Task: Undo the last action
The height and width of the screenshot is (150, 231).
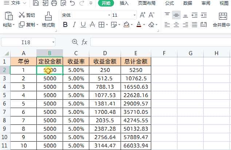Action: tap(73, 3)
